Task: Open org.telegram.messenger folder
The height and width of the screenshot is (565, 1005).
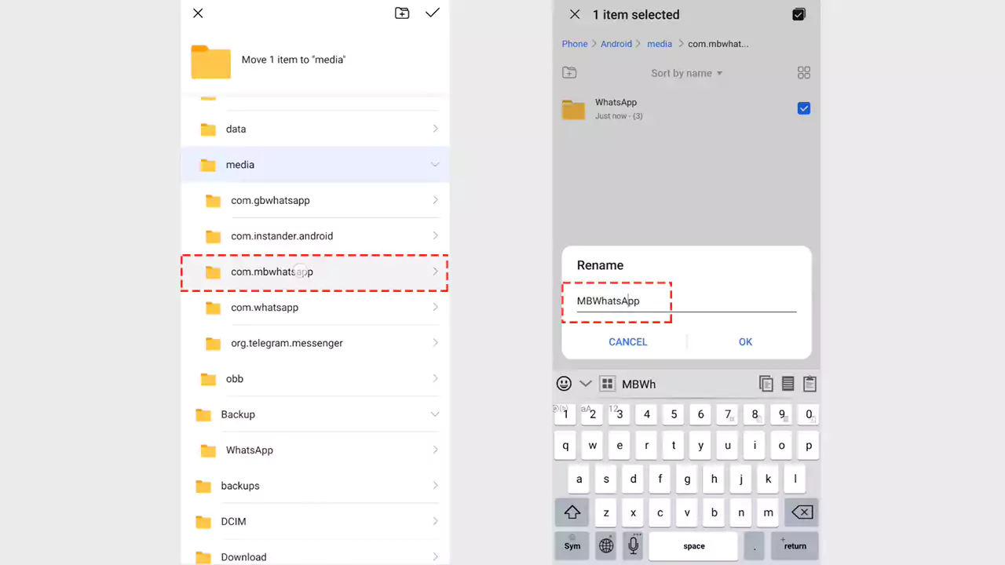Action: [x=315, y=343]
